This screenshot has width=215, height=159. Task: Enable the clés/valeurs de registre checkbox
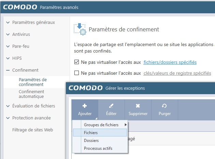[x=76, y=73]
